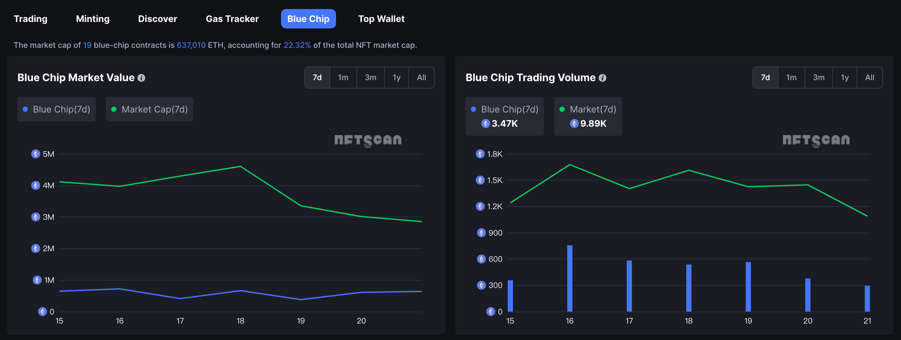The image size is (901, 340).
Task: Click the Ethereum icon beside 3.47K
Action: point(485,123)
